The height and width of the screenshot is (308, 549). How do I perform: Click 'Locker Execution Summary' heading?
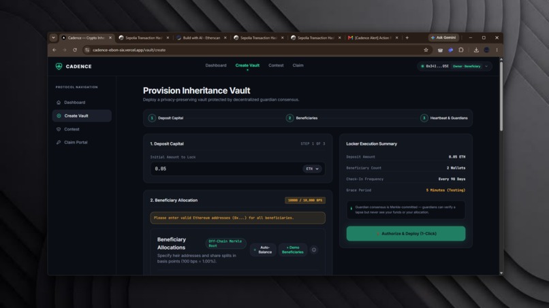pyautogui.click(x=371, y=143)
